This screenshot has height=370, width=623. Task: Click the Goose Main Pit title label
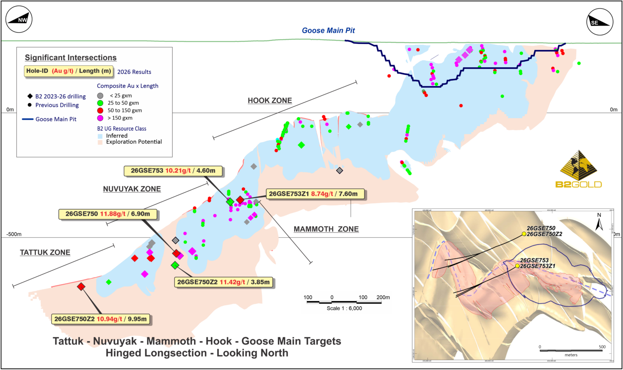[x=328, y=30]
